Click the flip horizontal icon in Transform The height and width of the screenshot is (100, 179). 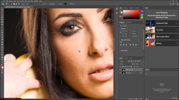tap(133, 36)
